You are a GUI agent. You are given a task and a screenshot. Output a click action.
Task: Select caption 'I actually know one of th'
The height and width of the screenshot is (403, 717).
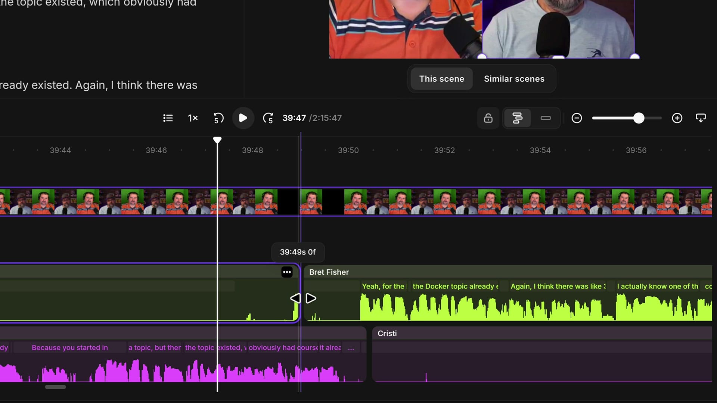tap(657, 286)
